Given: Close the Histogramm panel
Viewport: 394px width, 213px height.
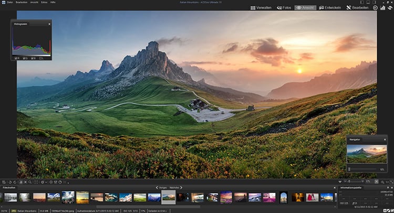Looking at the screenshot, I should [x=49, y=24].
